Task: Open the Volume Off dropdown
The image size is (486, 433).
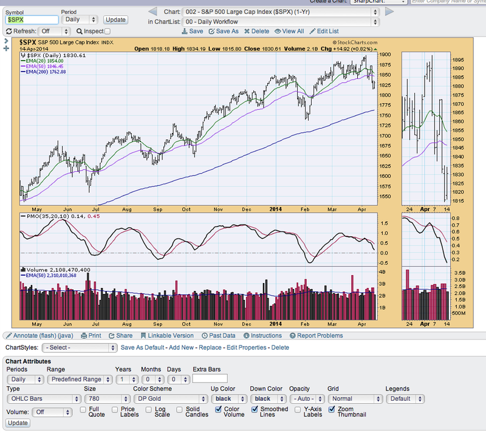Action: [x=52, y=412]
